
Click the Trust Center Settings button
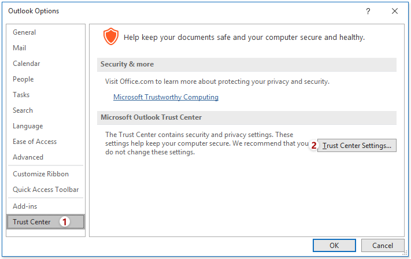[x=357, y=146]
